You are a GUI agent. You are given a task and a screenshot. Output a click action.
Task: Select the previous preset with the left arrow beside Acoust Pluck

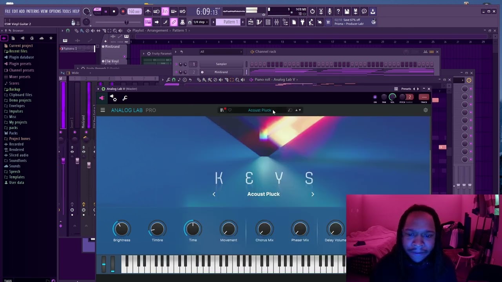[x=214, y=194]
